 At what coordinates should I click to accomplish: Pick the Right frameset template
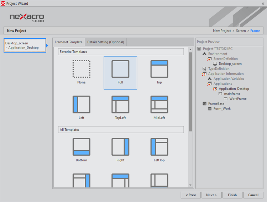pos(120,147)
